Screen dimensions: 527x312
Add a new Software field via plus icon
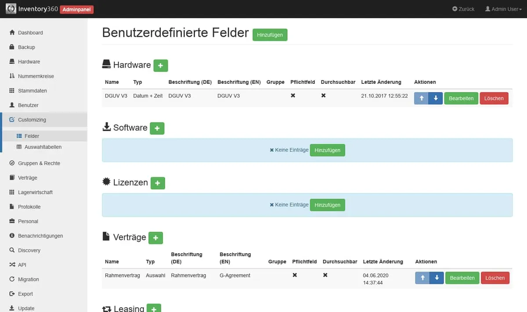[x=157, y=128]
